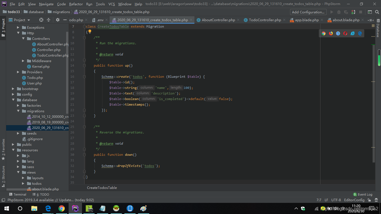Screen dimensions: 381x214
Task: Open in Chrome browser icon in editor
Action: 324,33
